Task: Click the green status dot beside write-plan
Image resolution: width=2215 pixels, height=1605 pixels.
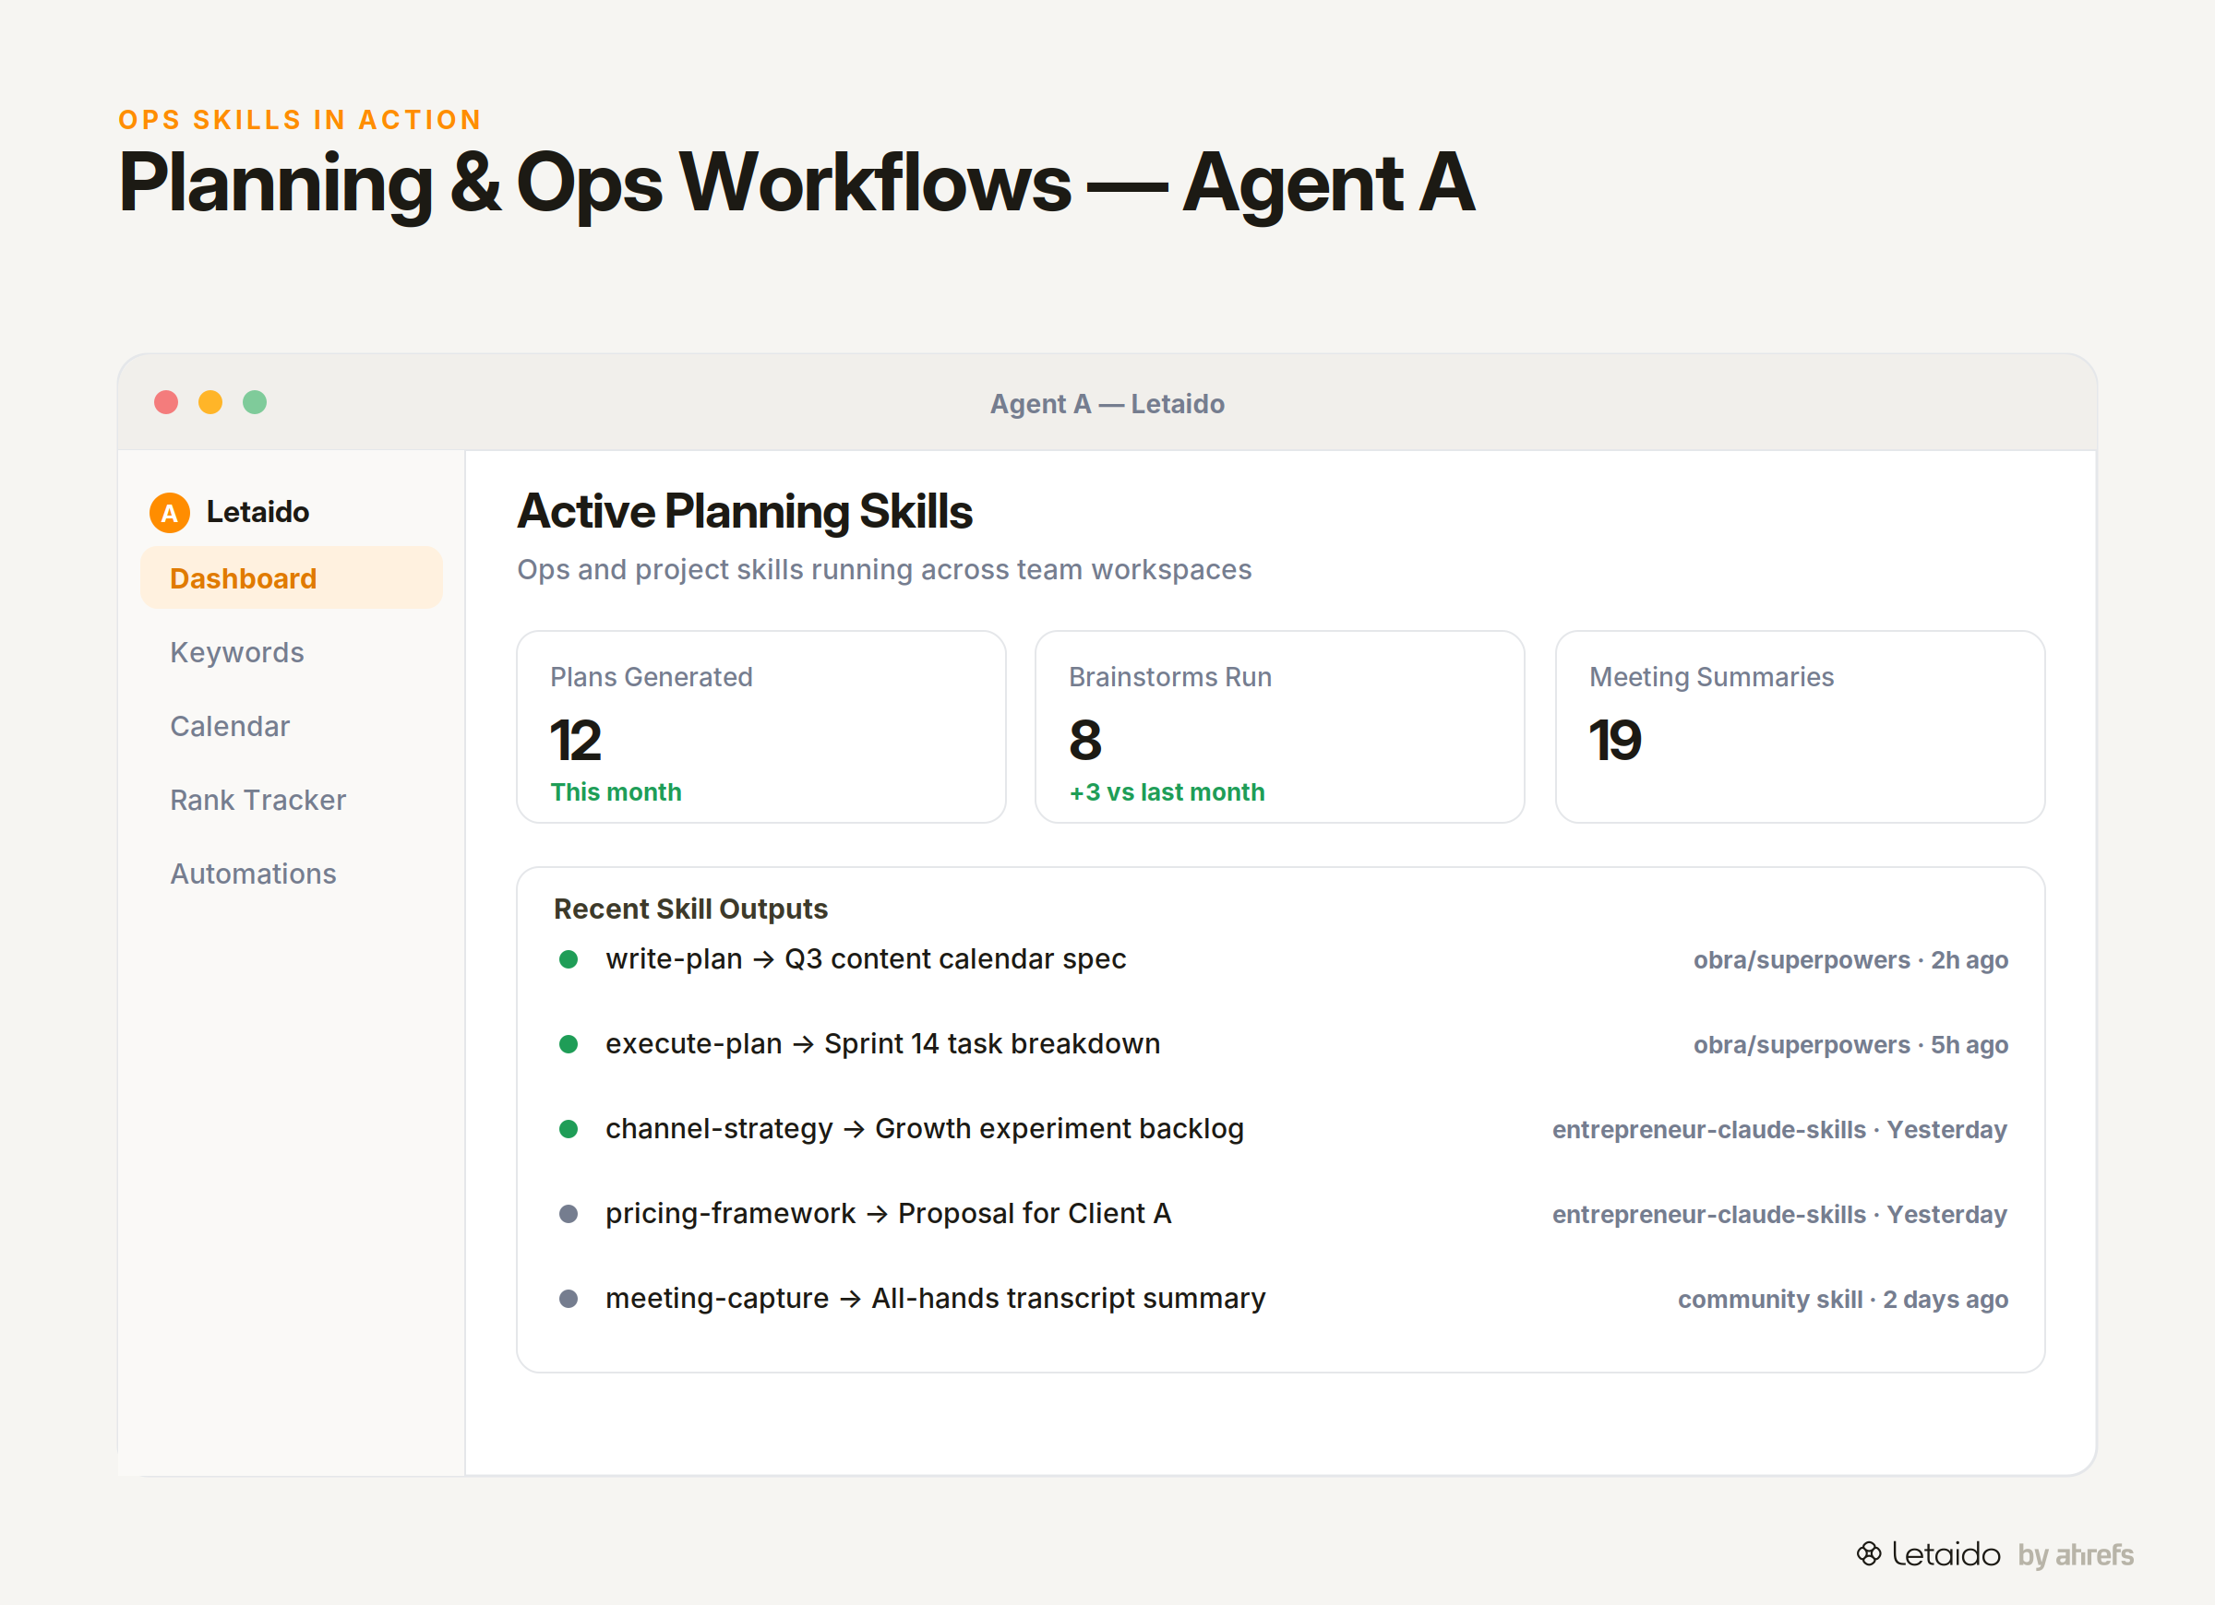Action: (x=569, y=958)
